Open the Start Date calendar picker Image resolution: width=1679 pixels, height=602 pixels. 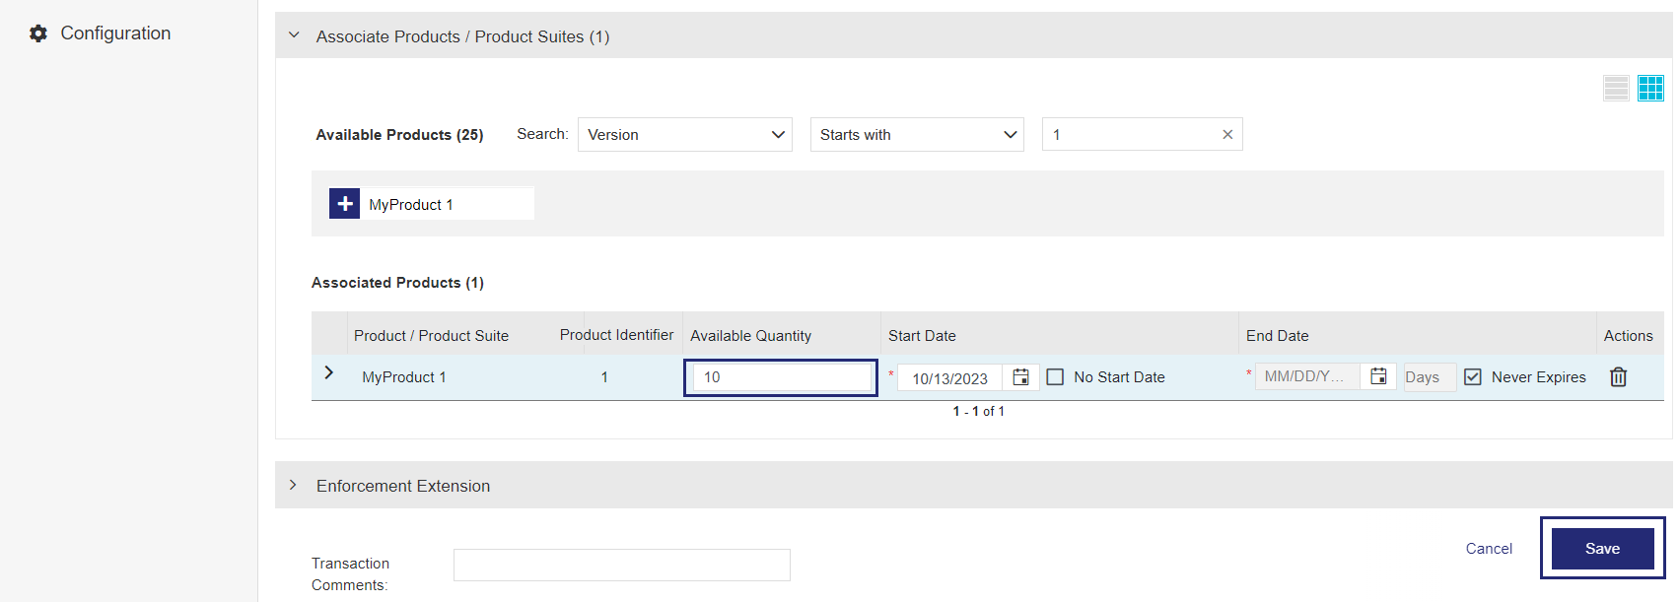(x=1020, y=377)
